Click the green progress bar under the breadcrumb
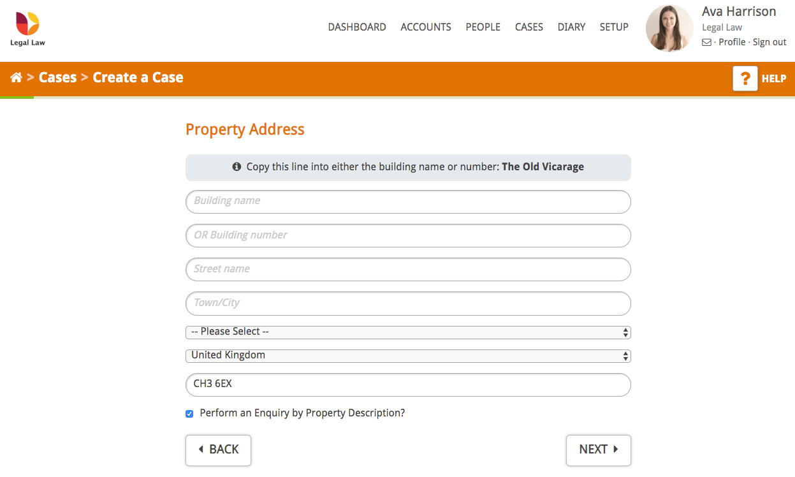 click(17, 97)
